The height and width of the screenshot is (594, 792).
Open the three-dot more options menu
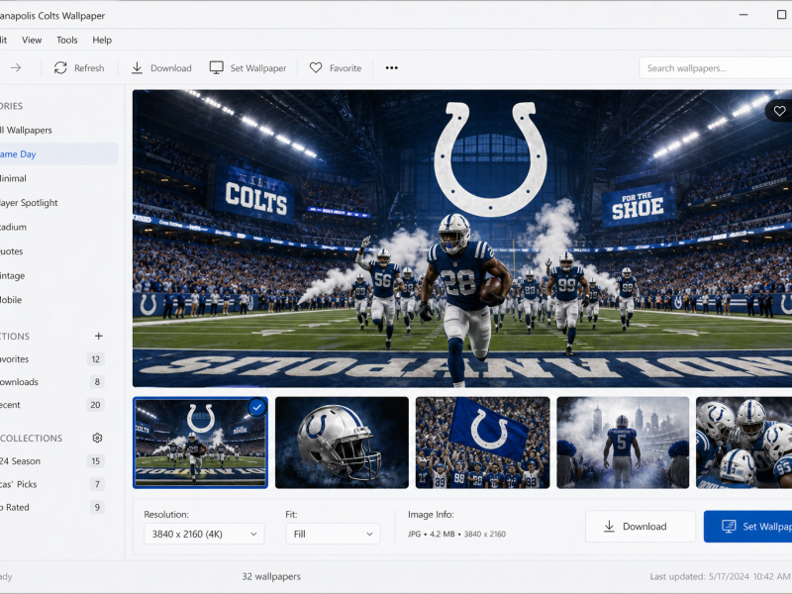(x=391, y=67)
